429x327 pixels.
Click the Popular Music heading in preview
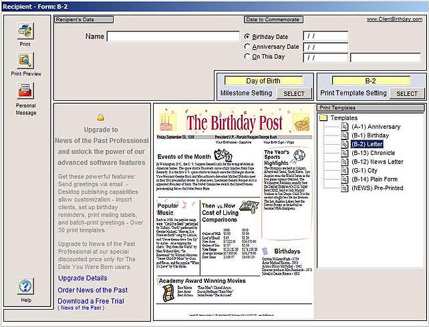tap(168, 210)
